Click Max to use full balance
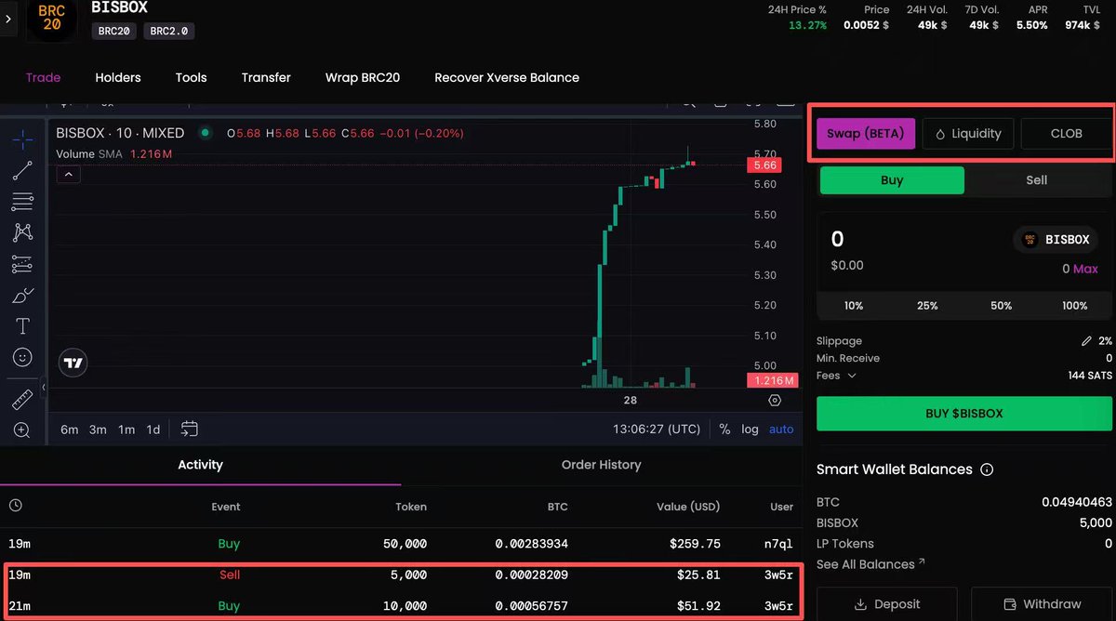1116x621 pixels. coord(1085,269)
